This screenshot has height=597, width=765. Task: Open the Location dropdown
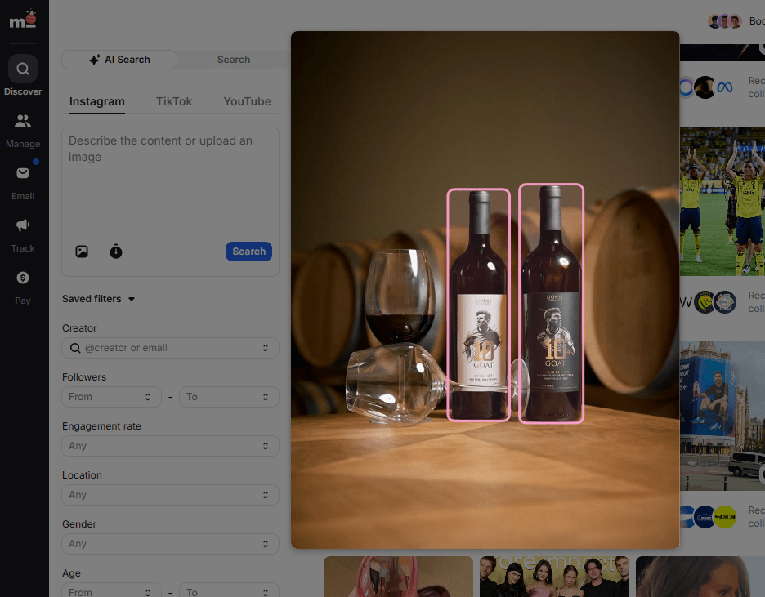(170, 495)
